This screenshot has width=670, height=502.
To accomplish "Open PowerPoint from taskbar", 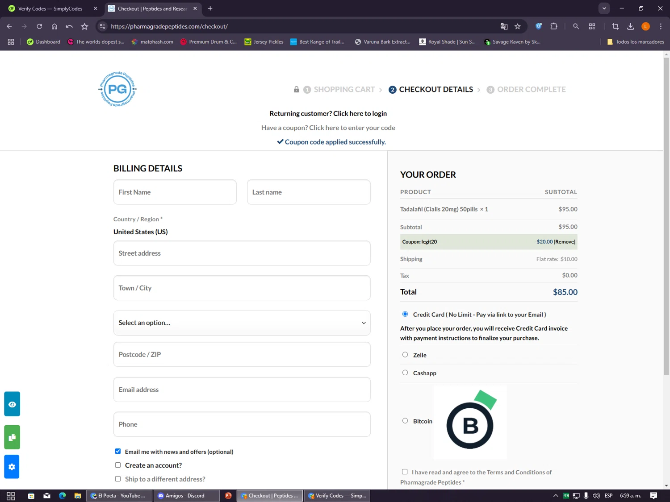I will 228,496.
